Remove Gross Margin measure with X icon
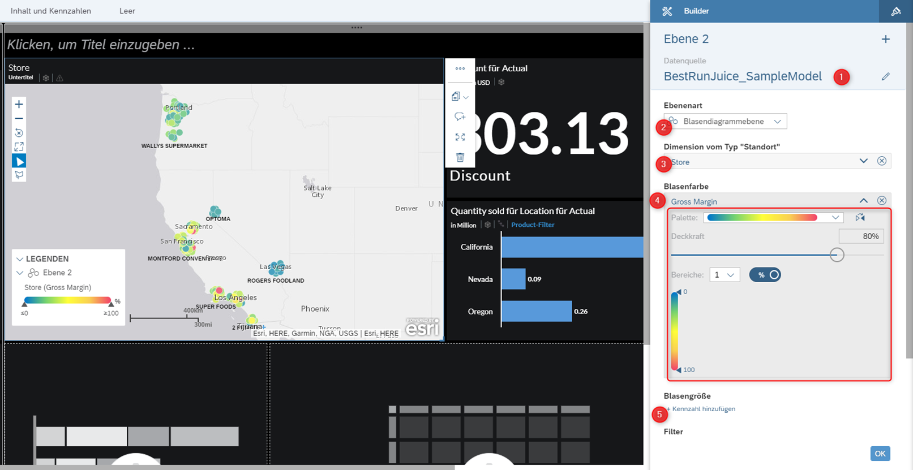 (882, 201)
